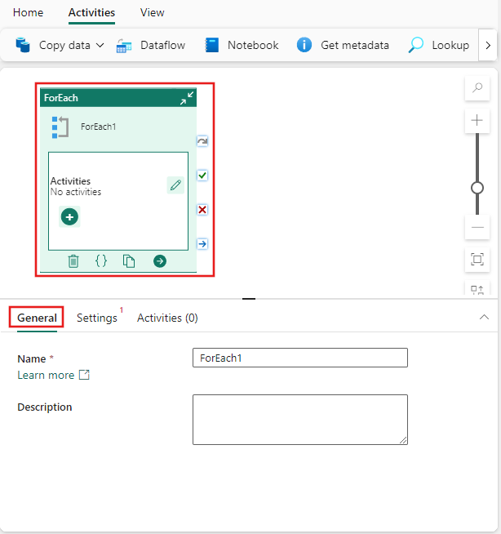The height and width of the screenshot is (534, 501).
Task: Click the auto-align layout icon
Action: tap(477, 289)
